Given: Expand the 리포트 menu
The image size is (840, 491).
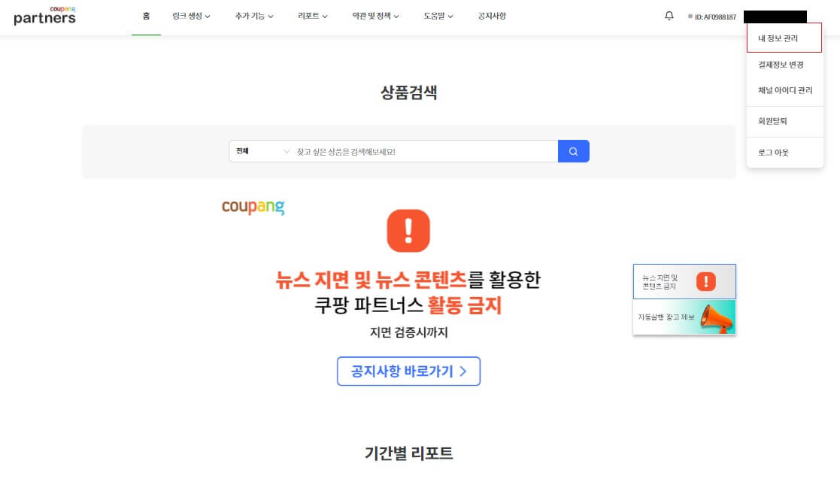Looking at the screenshot, I should (312, 16).
